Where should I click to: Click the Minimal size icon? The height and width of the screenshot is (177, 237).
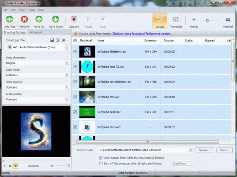194,19
